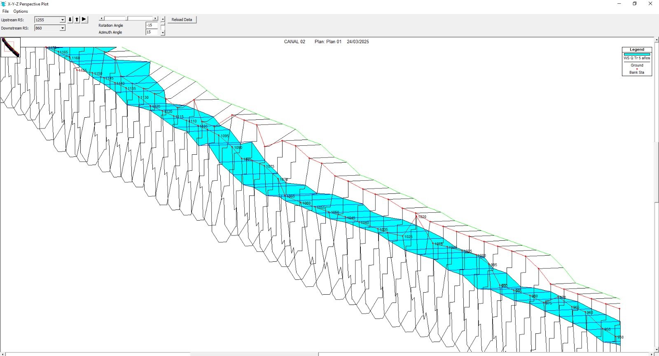This screenshot has width=659, height=356.
Task: Click cross section label 1015
Action: 439,244
